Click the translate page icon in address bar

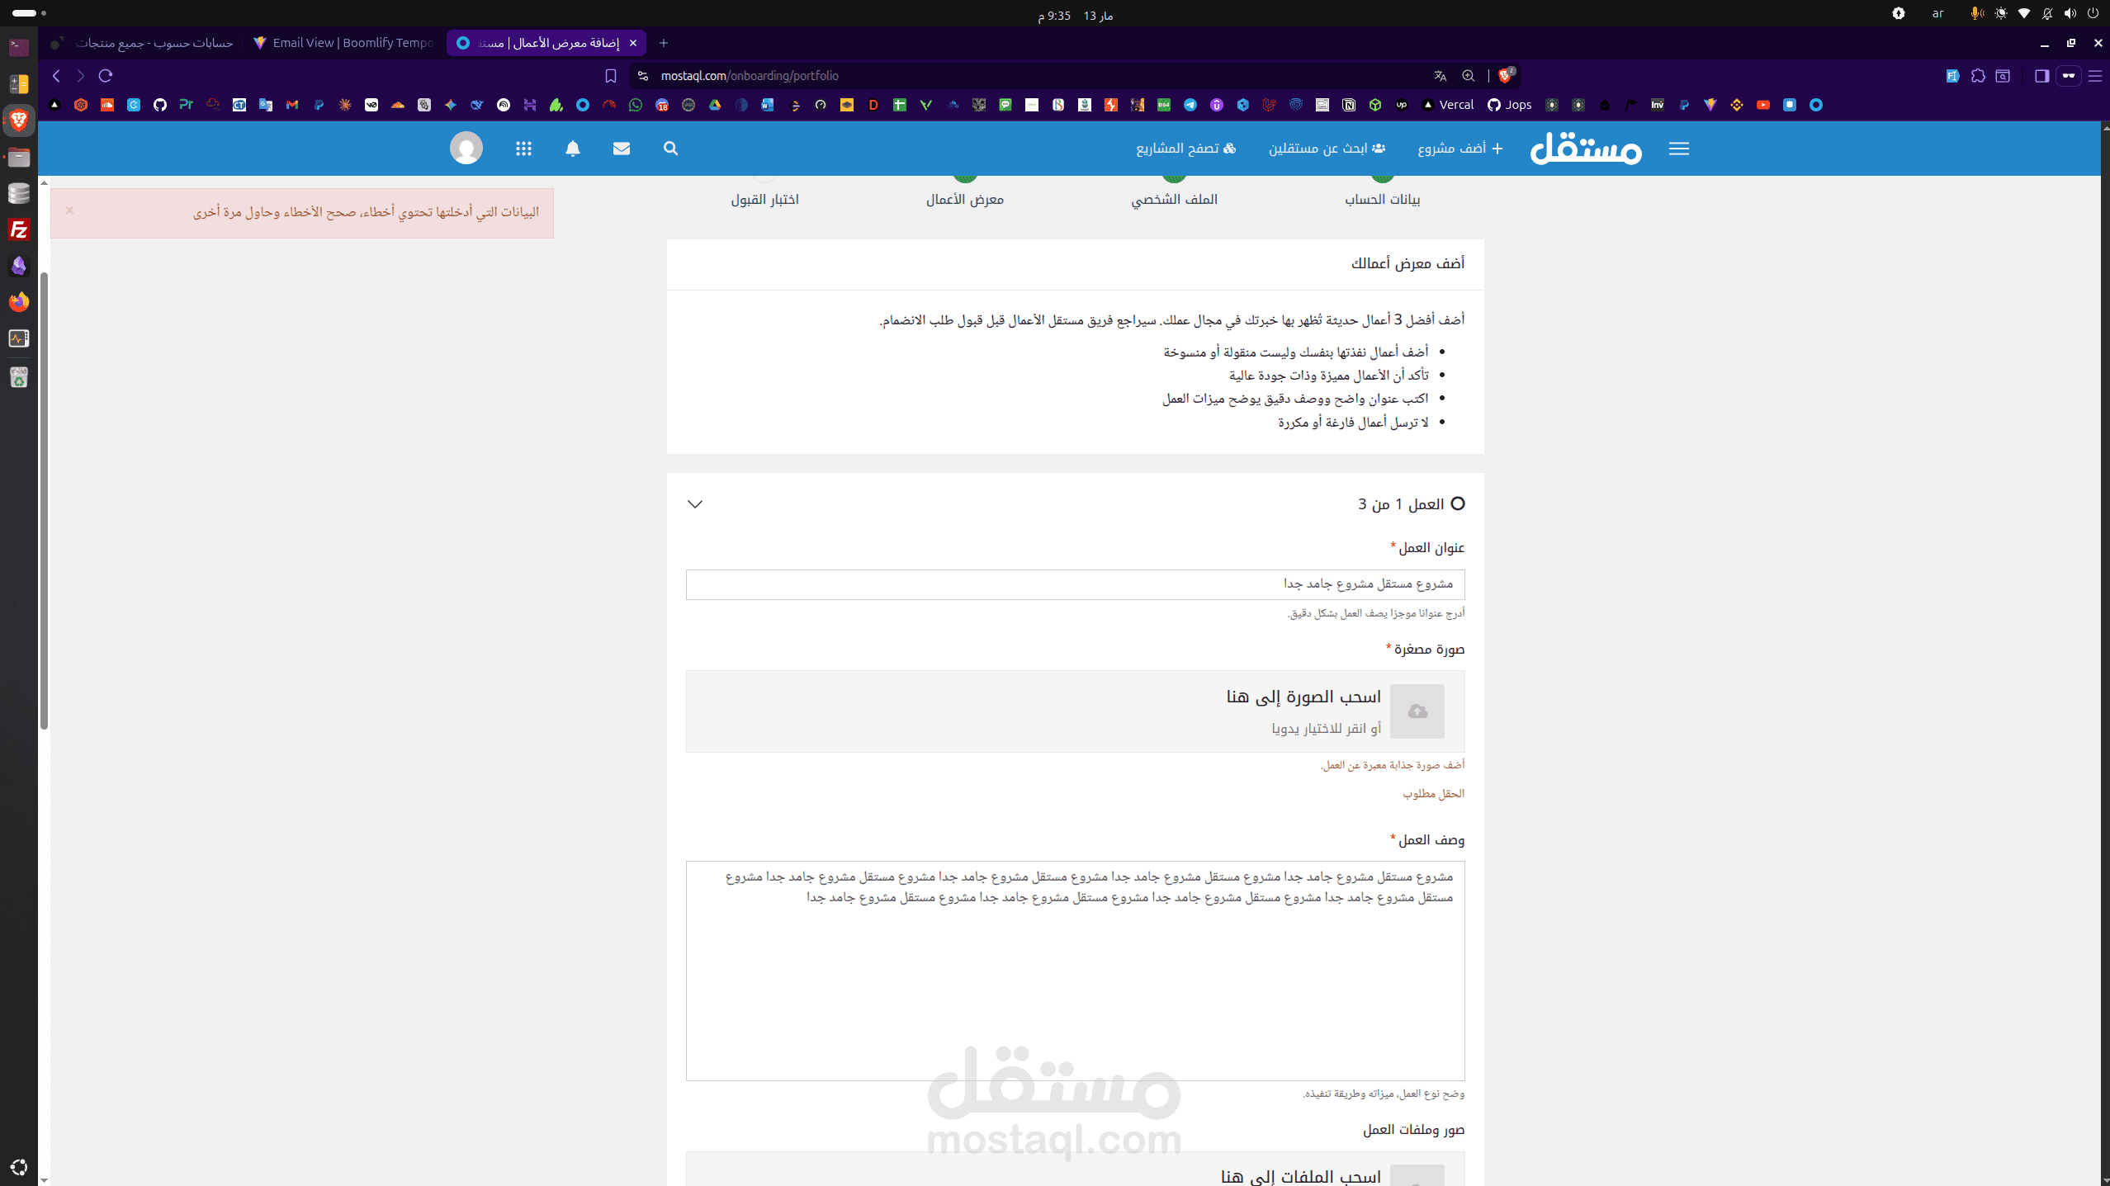click(1441, 76)
